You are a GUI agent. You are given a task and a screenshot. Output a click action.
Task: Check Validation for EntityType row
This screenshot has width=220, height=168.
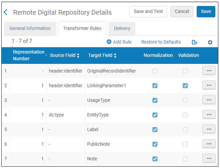tap(185, 115)
